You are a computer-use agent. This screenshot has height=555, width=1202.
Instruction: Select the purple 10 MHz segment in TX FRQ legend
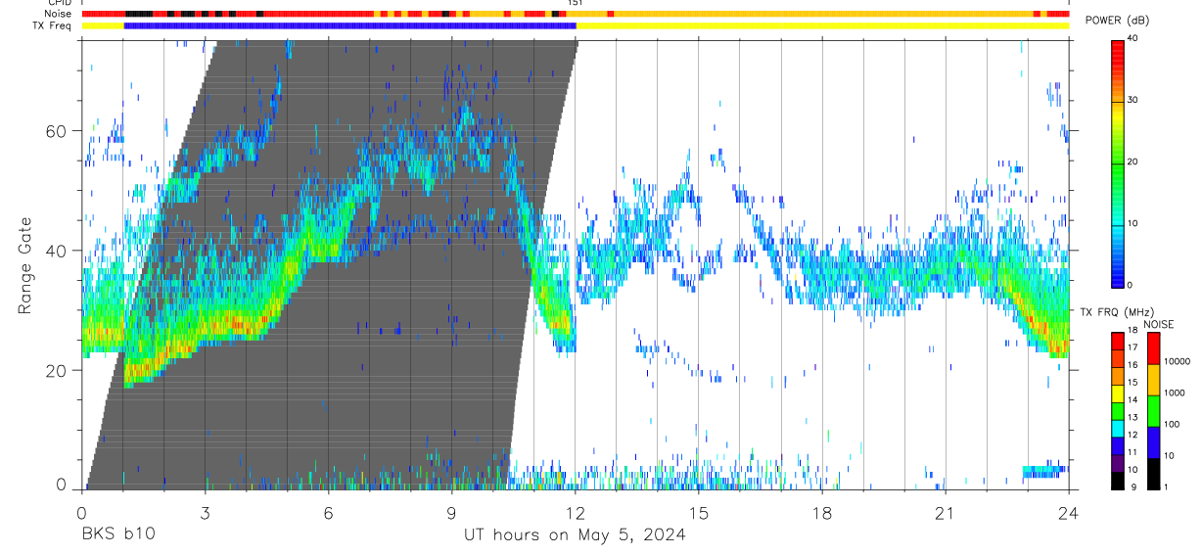(x=1117, y=463)
